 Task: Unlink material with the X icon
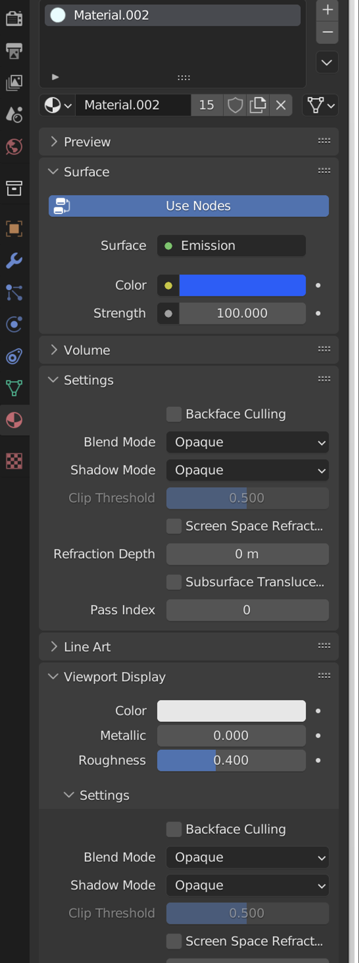[281, 105]
